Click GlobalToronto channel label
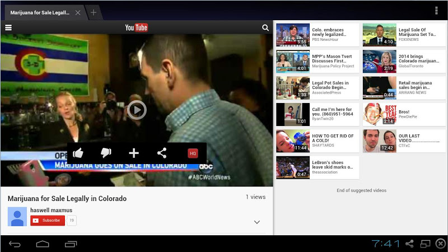This screenshot has width=448, height=252. pyautogui.click(x=411, y=66)
